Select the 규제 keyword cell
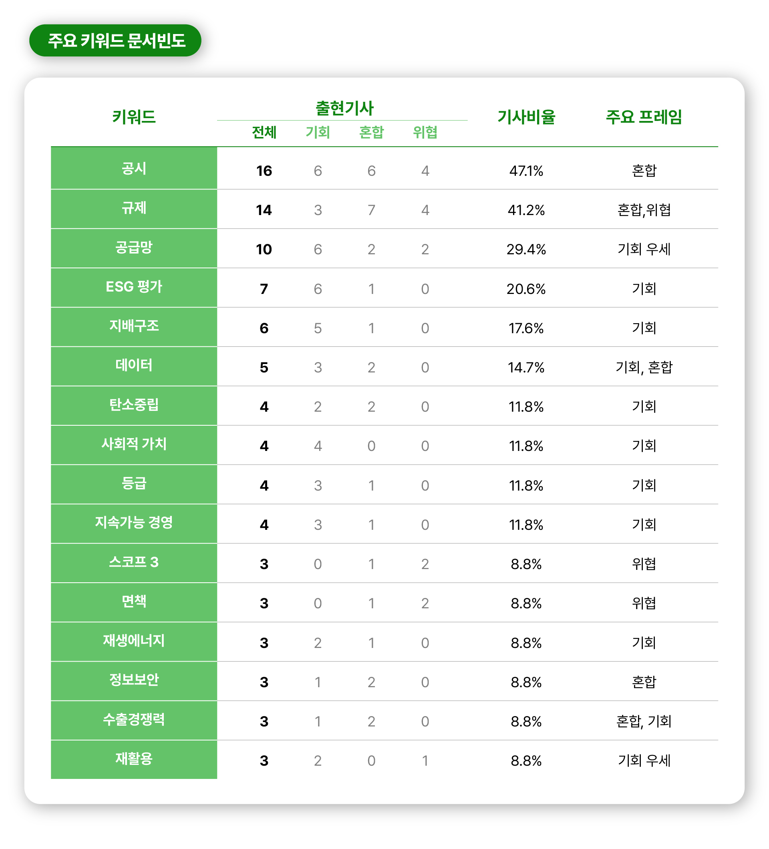Viewport: 769px width, 849px height. pyautogui.click(x=134, y=209)
